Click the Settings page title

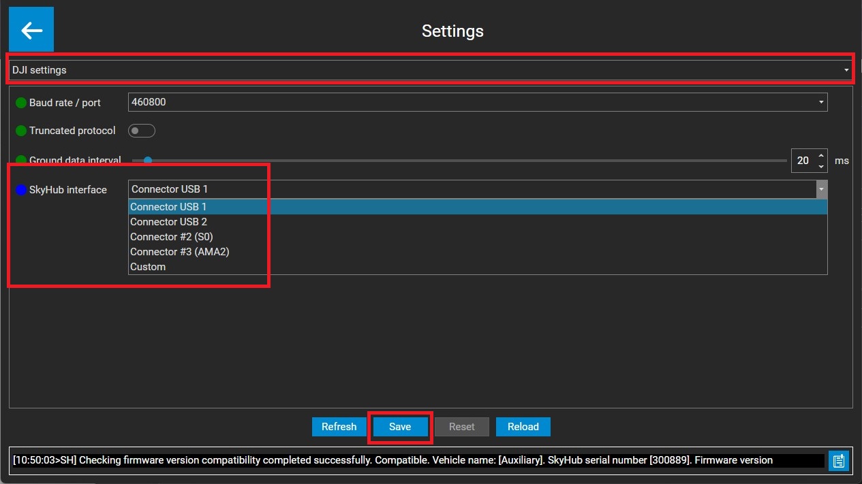(x=452, y=31)
